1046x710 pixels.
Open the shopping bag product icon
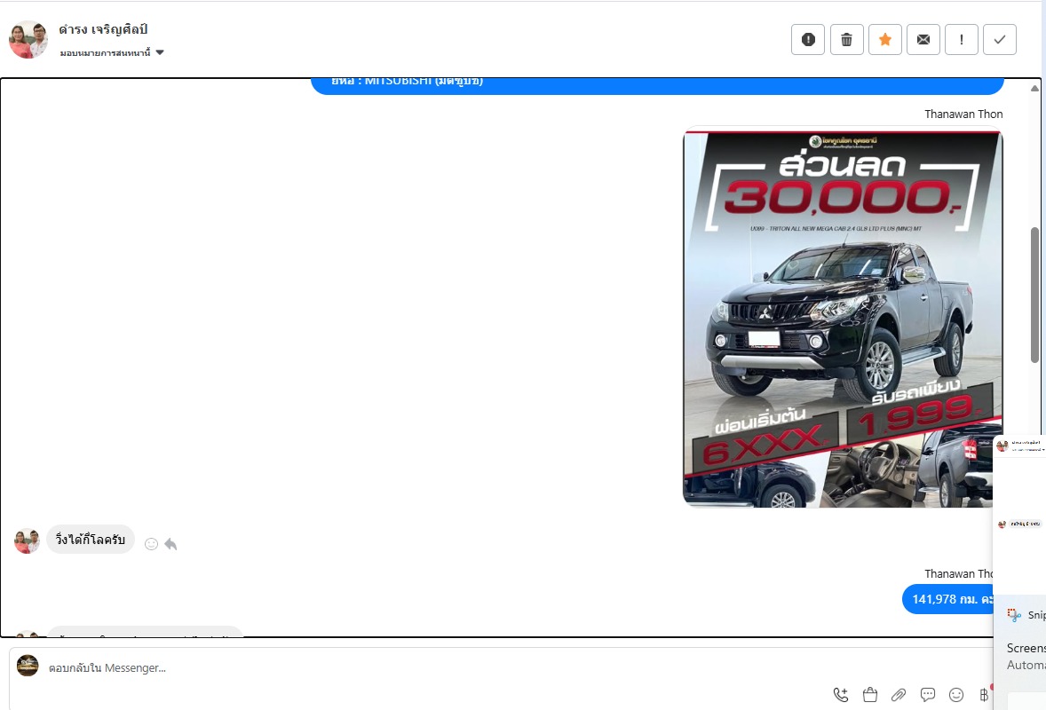(870, 695)
